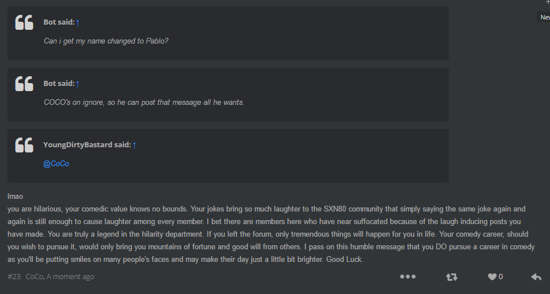This screenshot has width=550, height=294.
Task: Click the like count number beside heart
Action: point(501,277)
